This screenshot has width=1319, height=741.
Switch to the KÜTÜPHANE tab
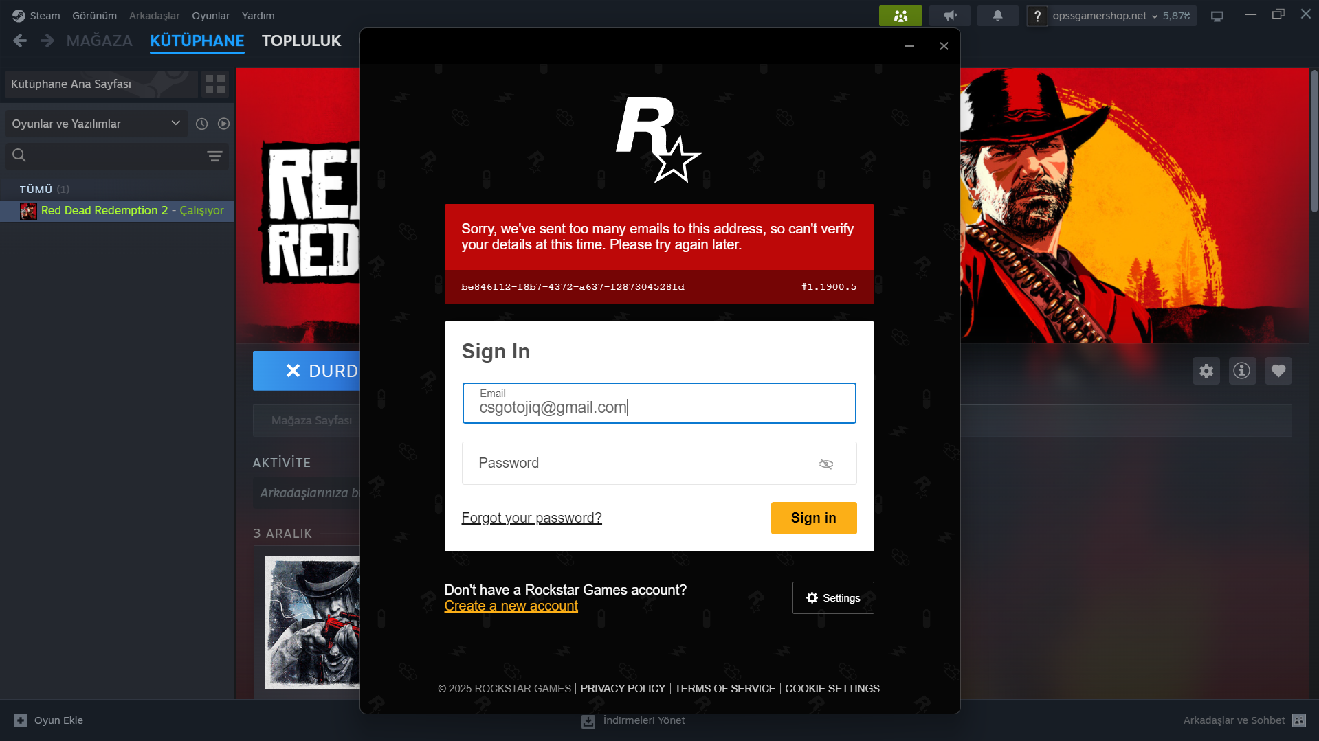tap(197, 41)
